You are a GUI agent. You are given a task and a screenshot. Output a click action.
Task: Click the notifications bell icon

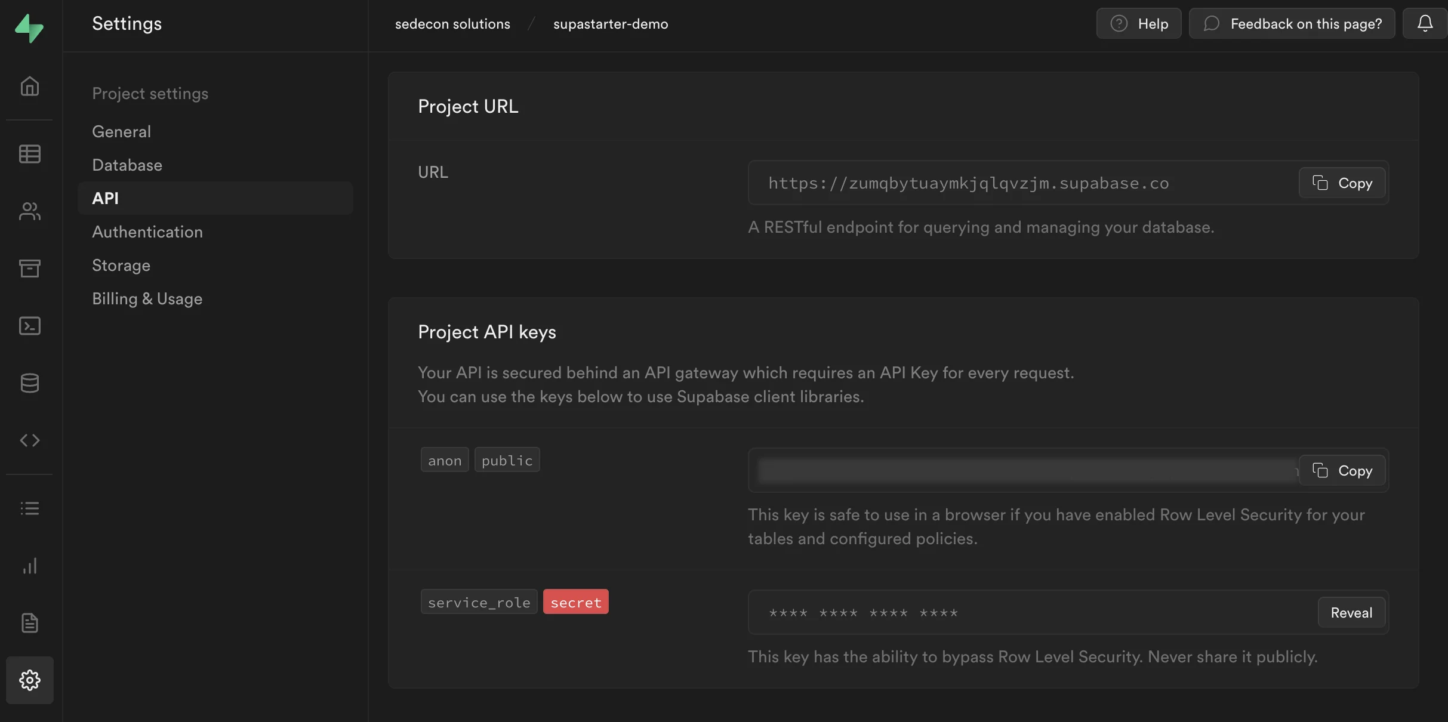[x=1425, y=24]
